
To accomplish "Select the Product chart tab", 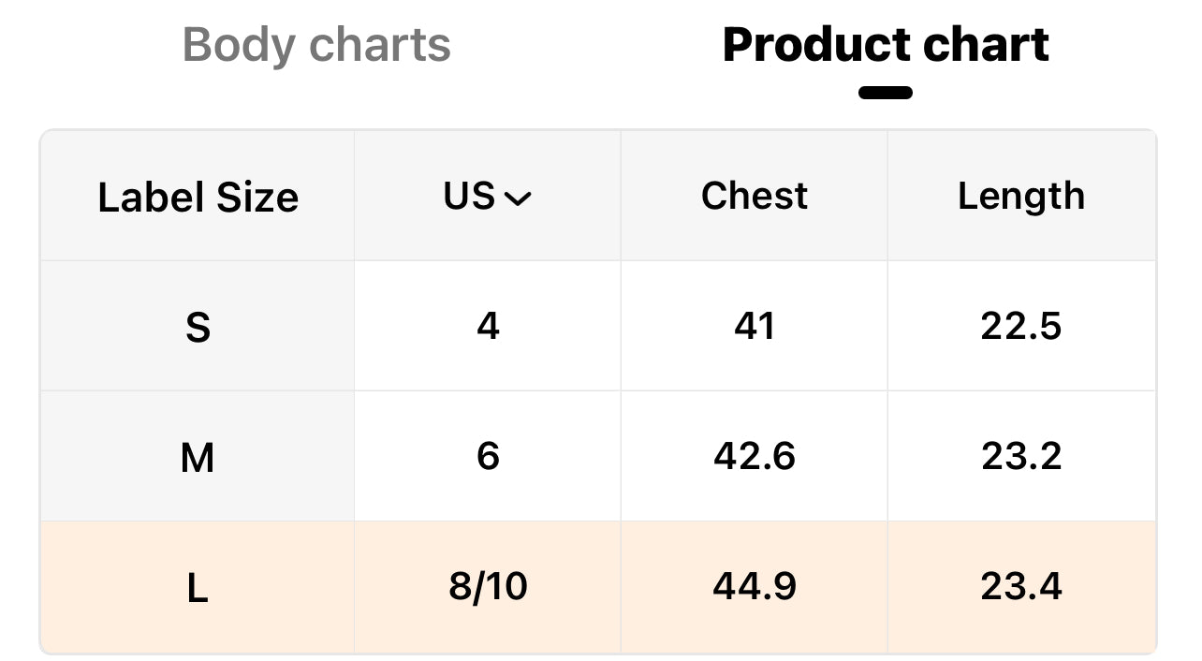I will pos(886,45).
